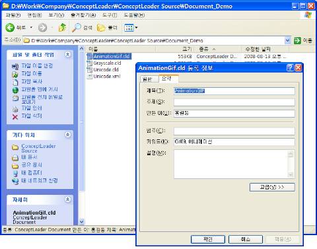Open the Favorites menu
Viewport: 317px width, 249px height.
83,15
